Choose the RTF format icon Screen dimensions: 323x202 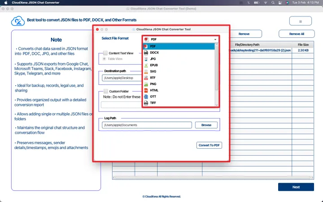[146, 78]
